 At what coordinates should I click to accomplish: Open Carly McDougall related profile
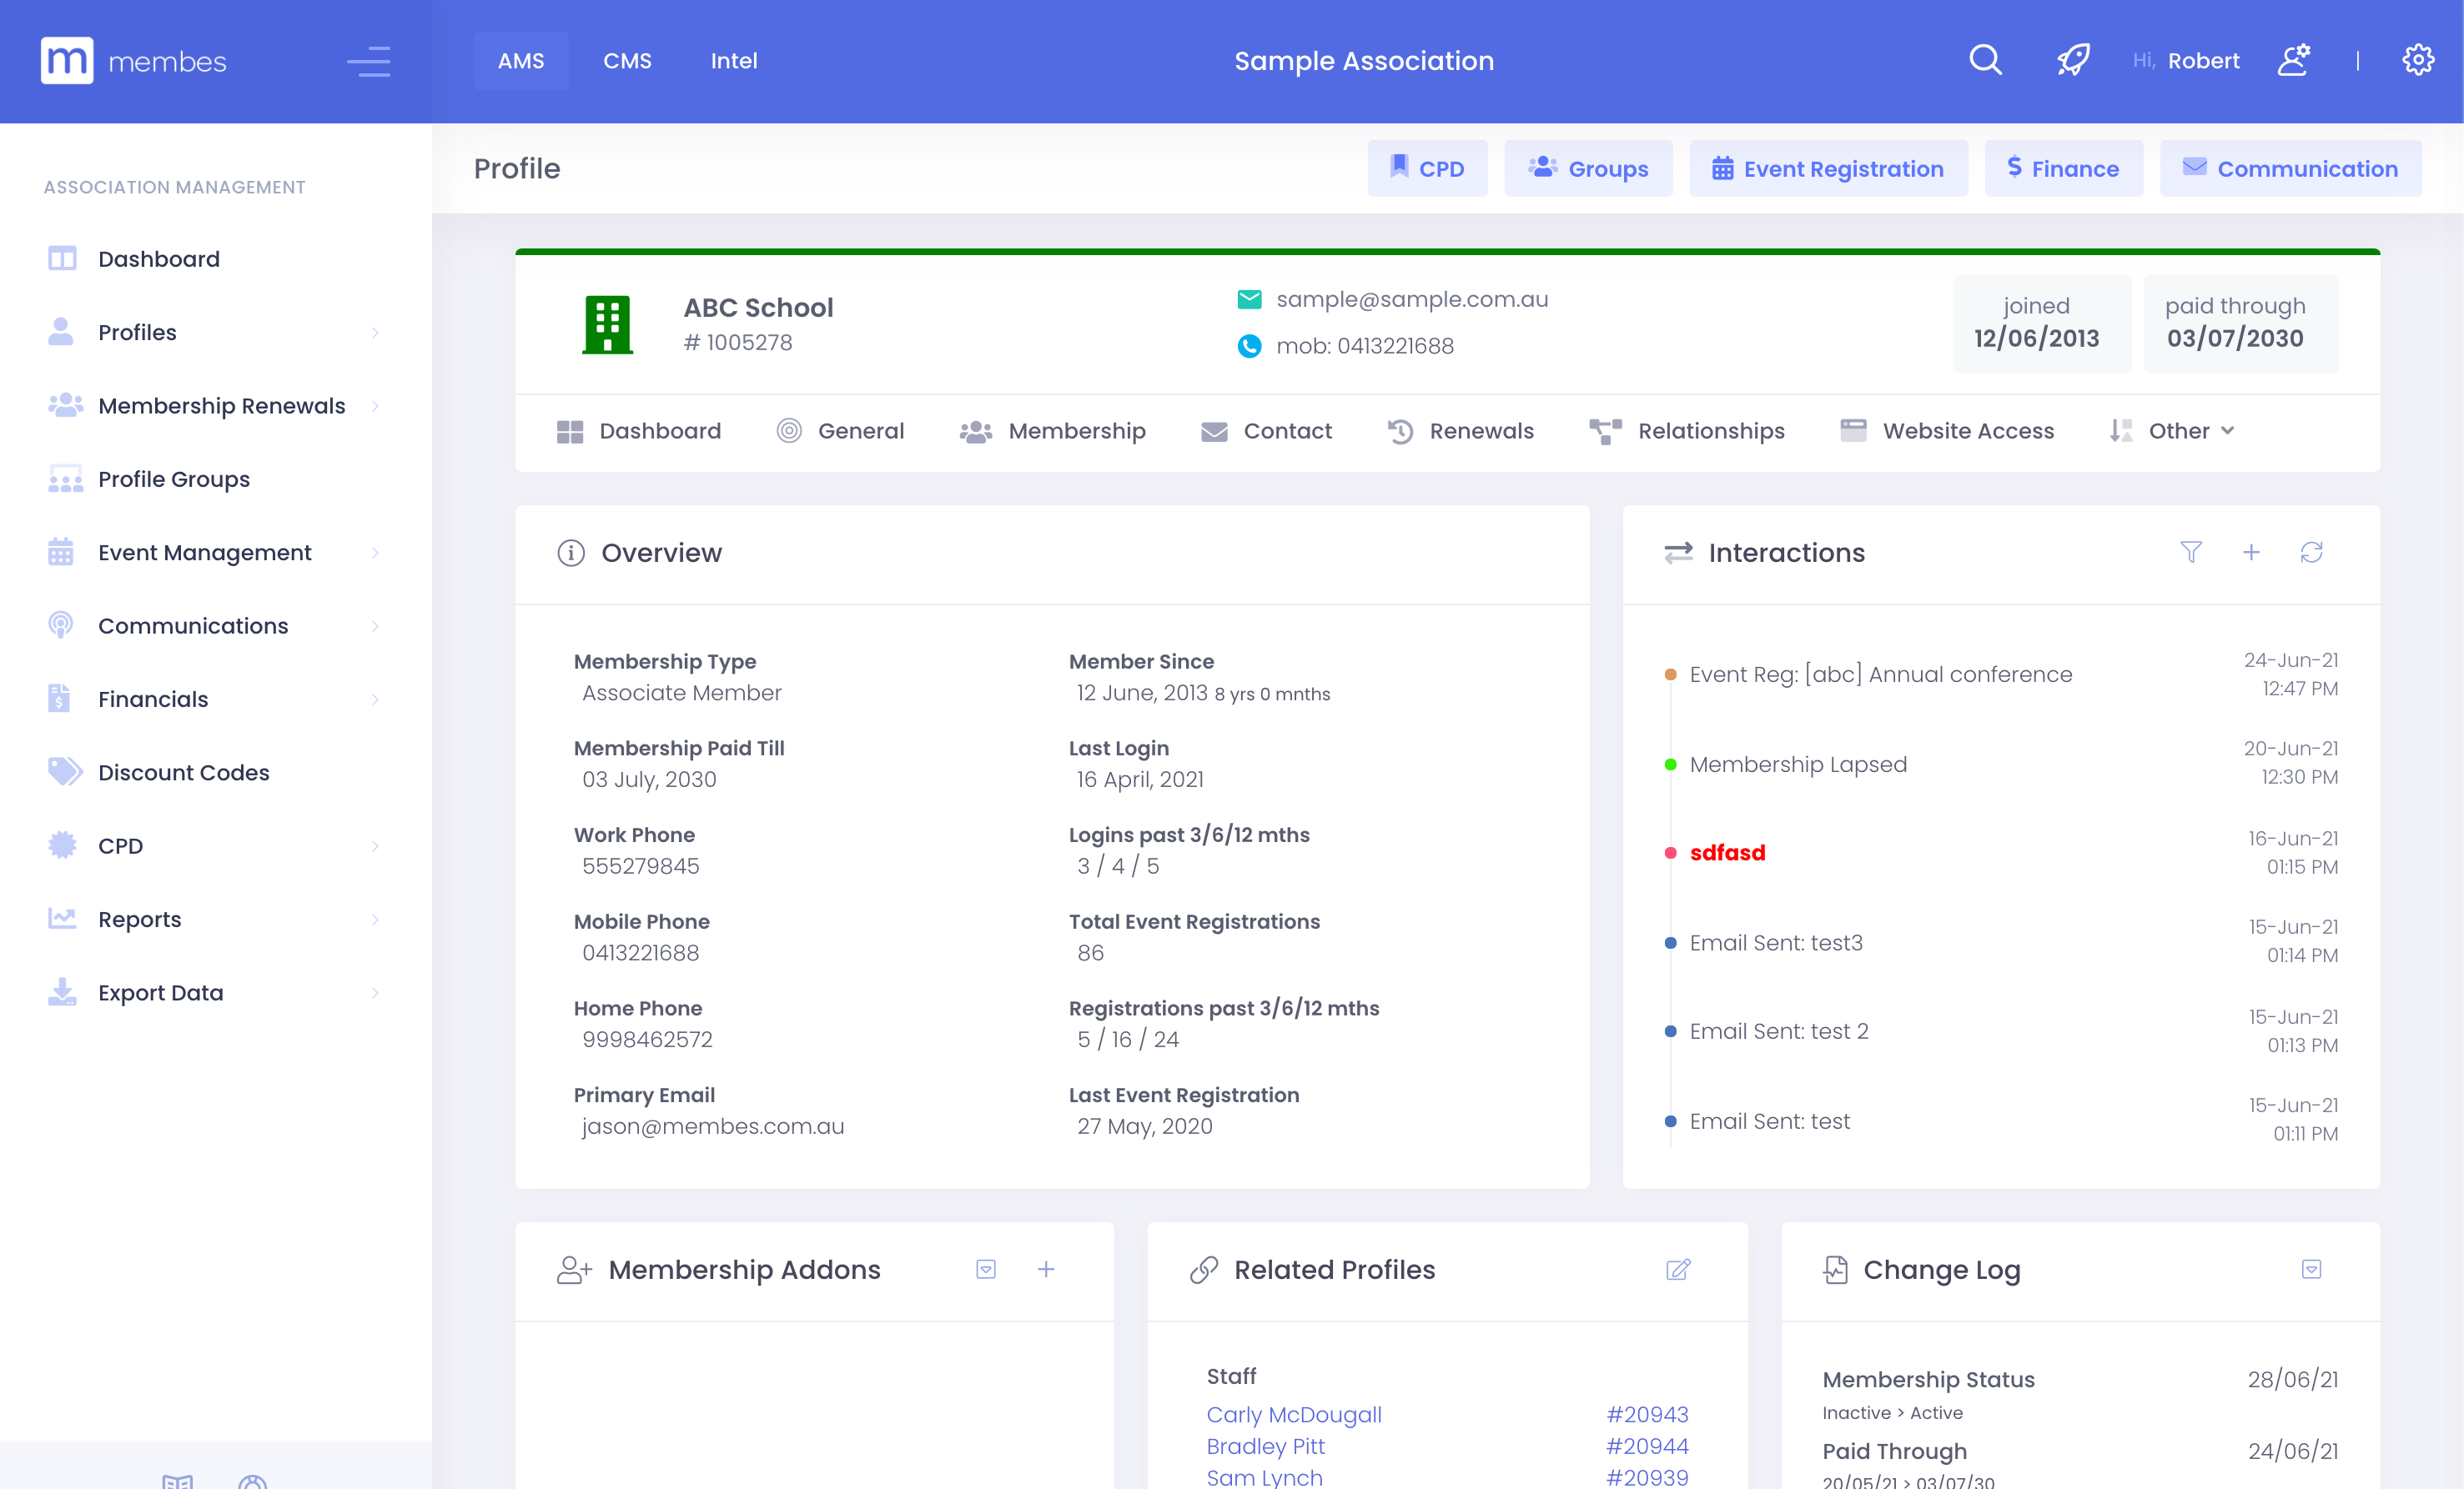1294,1414
